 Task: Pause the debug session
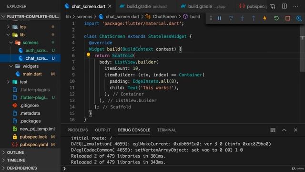[219, 18]
